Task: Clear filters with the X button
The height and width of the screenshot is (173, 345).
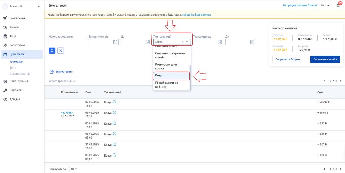Action: [61, 51]
